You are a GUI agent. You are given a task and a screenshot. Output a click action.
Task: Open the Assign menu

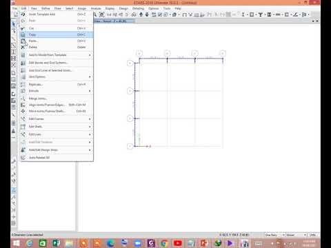point(82,8)
